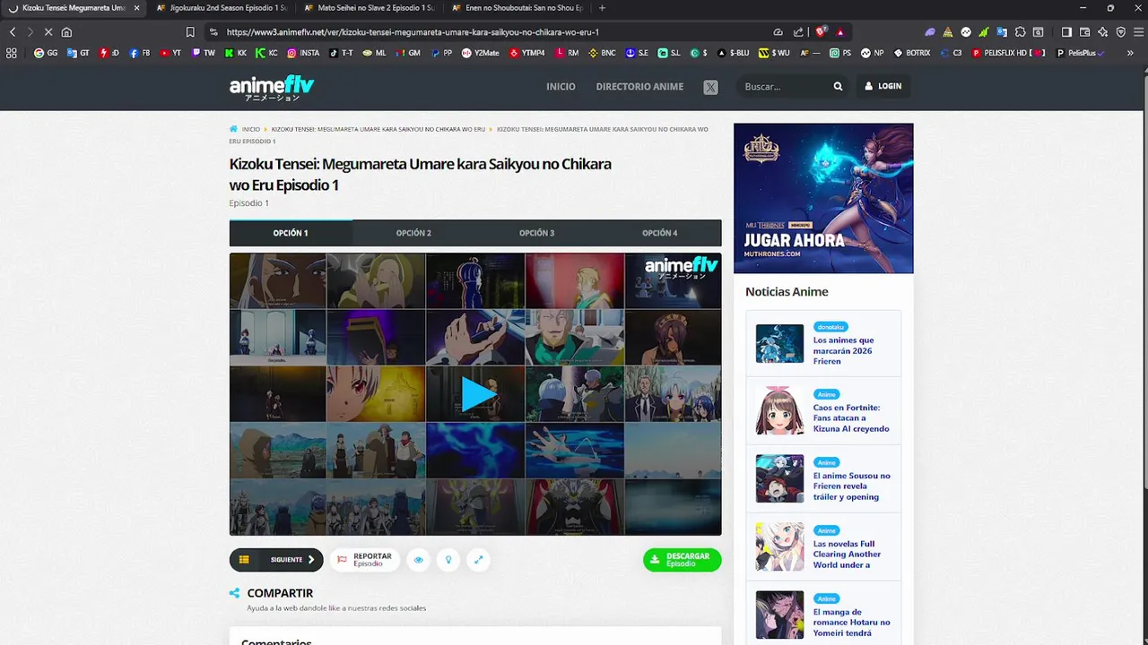This screenshot has height=645, width=1148.
Task: Open the episode list icon beside Siguiente
Action: coord(244,560)
